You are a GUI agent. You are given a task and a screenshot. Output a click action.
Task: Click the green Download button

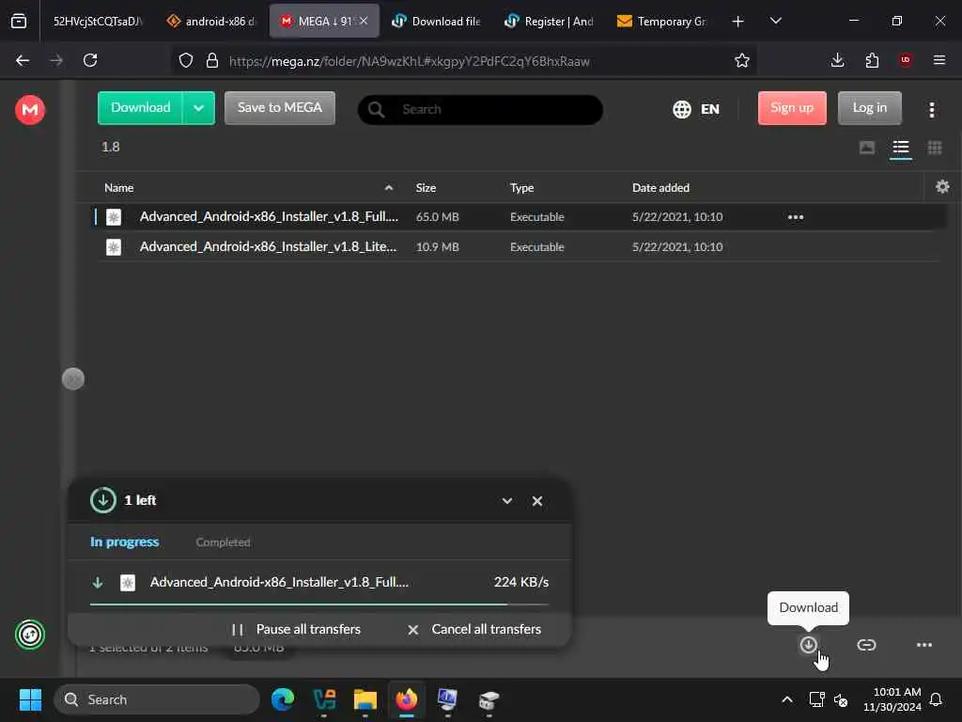(x=141, y=107)
